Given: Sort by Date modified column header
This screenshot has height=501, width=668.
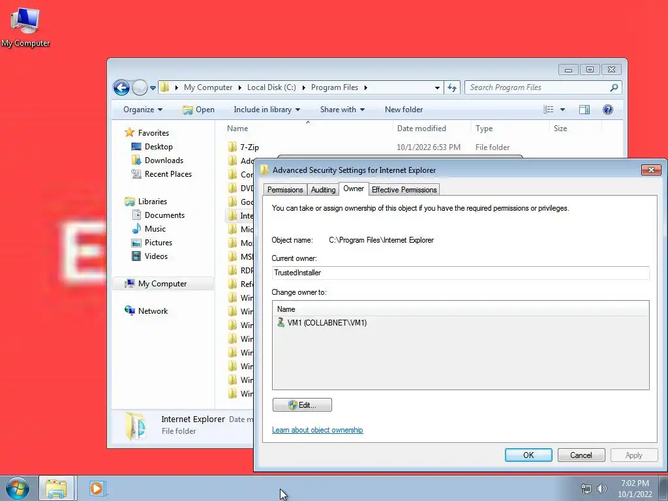Looking at the screenshot, I should click(x=432, y=129).
